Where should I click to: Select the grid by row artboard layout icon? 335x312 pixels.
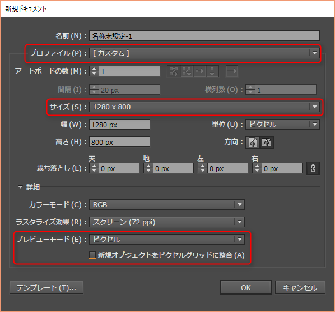pos(174,71)
